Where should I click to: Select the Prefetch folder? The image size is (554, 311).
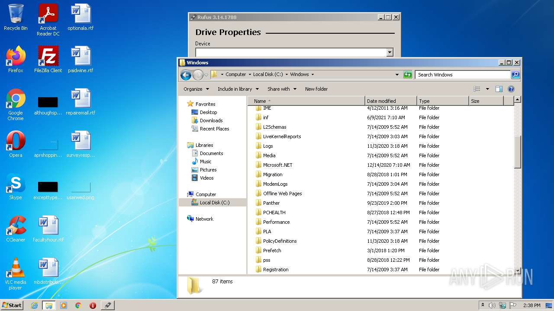point(272,251)
